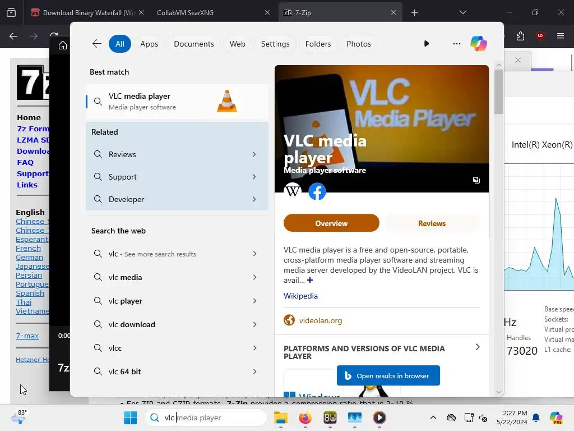
Task: Open the Windows Start button
Action: tap(130, 418)
